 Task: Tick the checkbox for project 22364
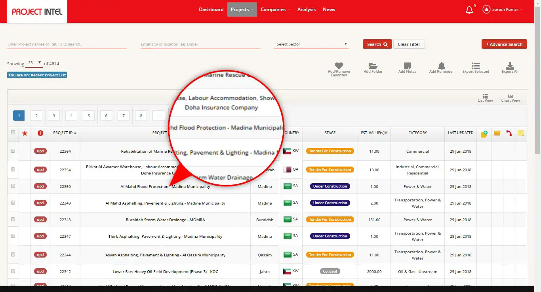tap(13, 151)
